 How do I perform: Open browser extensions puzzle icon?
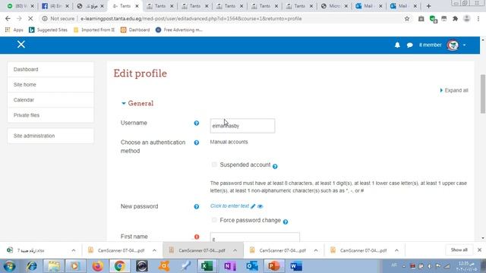point(455,18)
